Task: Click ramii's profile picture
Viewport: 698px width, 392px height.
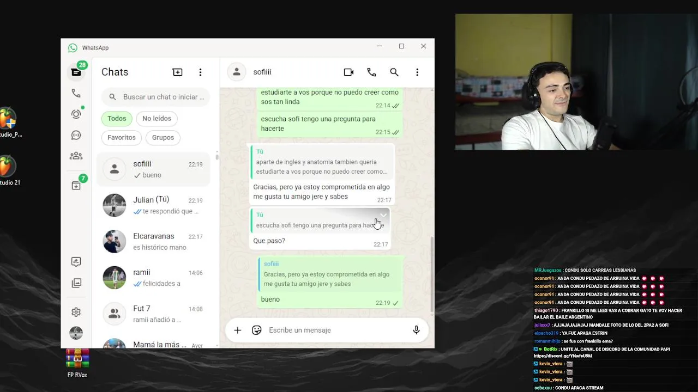Action: 115,278
